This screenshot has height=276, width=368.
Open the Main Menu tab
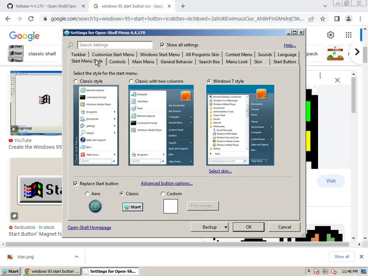click(143, 62)
